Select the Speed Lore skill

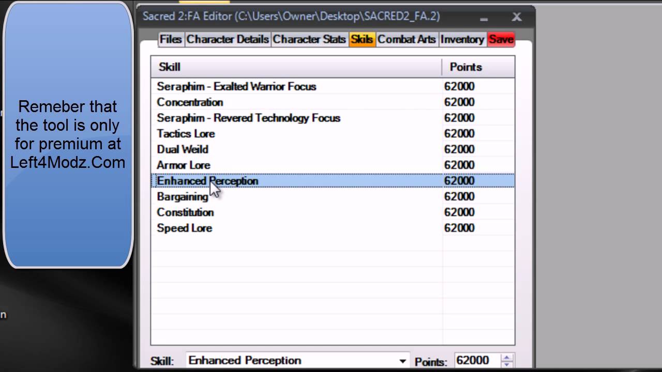pos(333,228)
